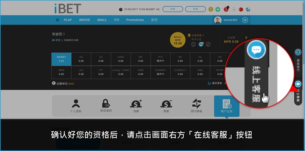Select the N2 wallet cell
The image size is (305, 151).
click(180, 59)
